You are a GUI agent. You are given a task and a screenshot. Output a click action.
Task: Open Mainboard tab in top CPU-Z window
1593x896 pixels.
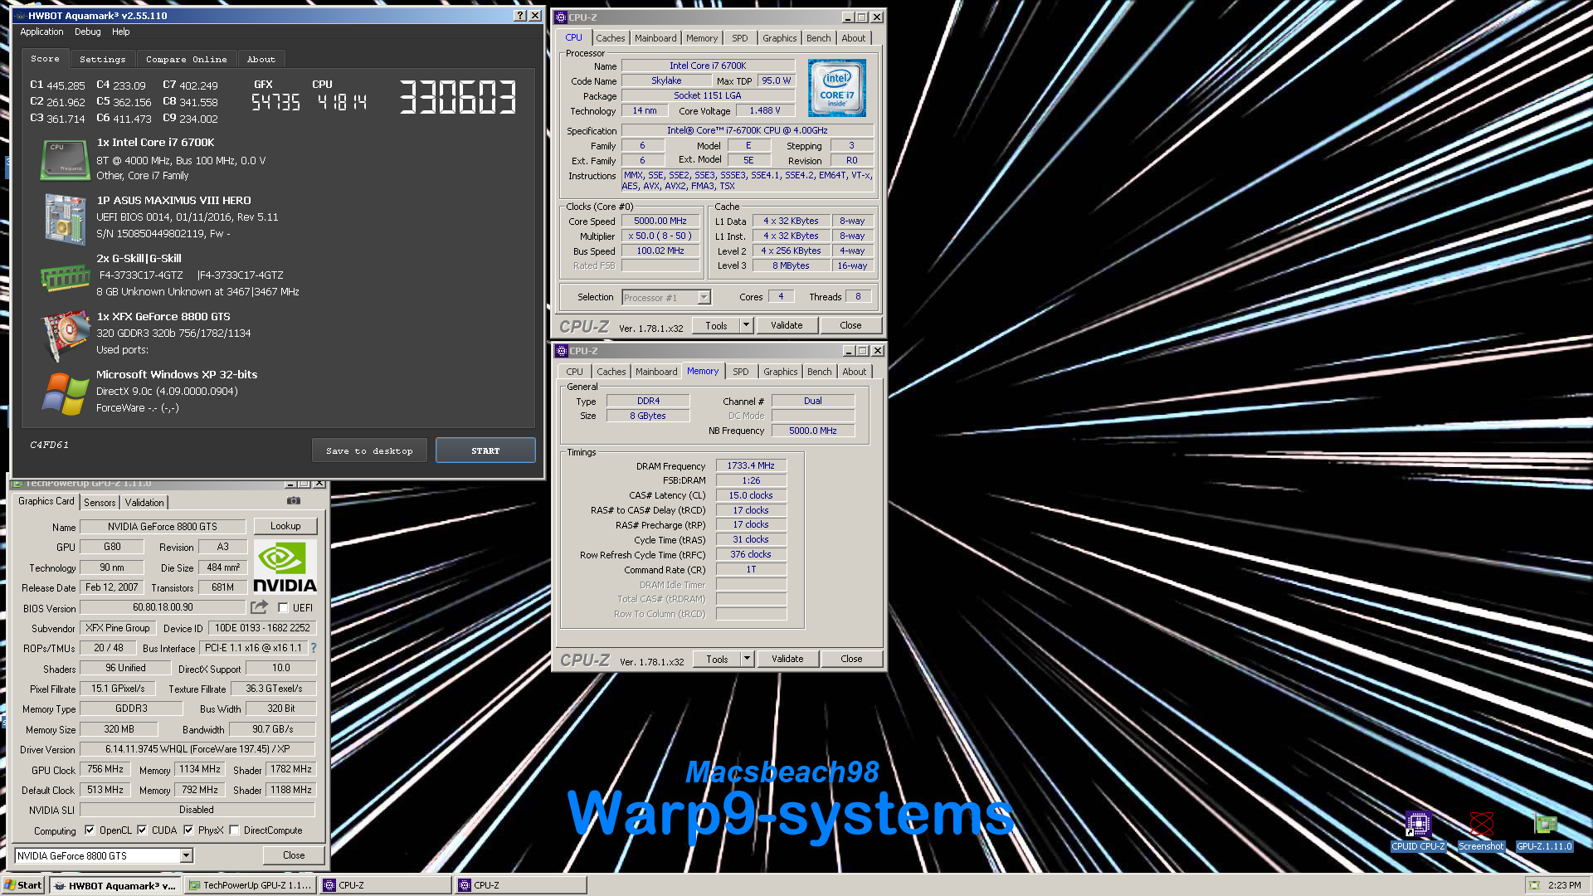[655, 38]
